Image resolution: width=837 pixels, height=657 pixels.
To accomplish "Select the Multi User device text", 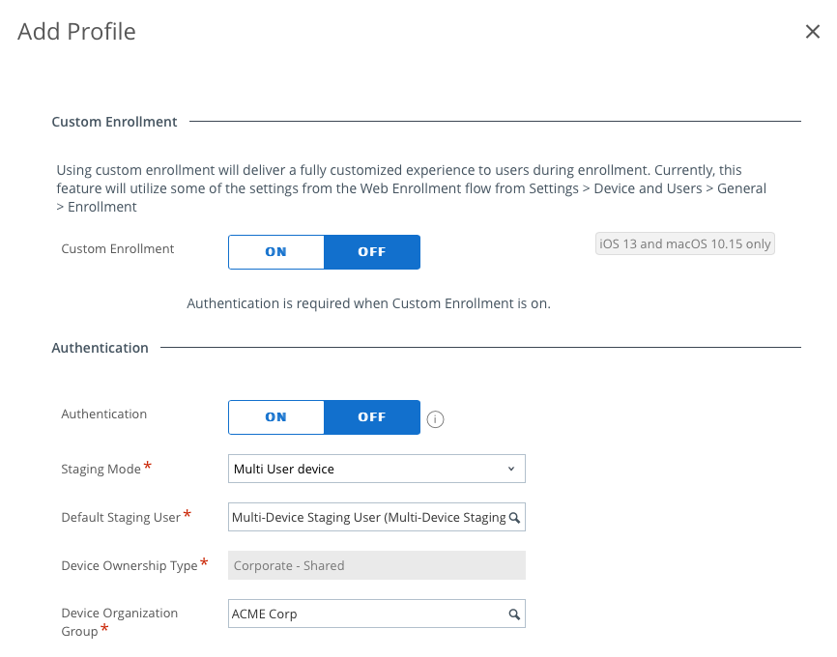I will (284, 470).
